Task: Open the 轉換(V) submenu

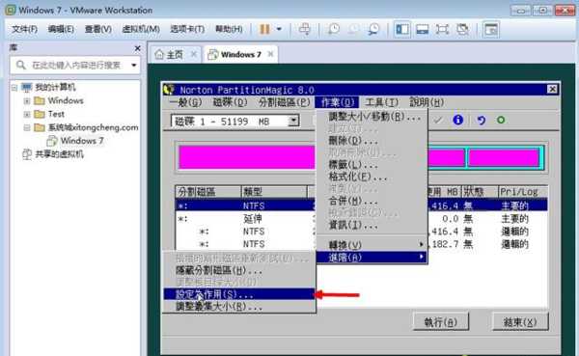Action: click(x=372, y=245)
